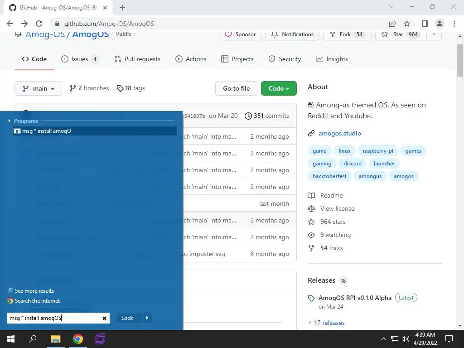Open the 964 stars link
464x348 pixels.
327,222
